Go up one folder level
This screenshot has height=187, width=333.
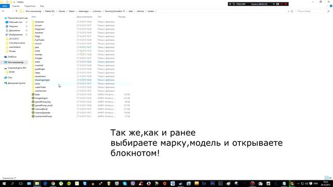16,11
